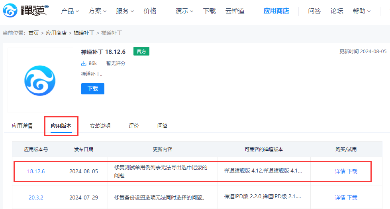Click the 修复测试单用例列表 update description

point(161,171)
